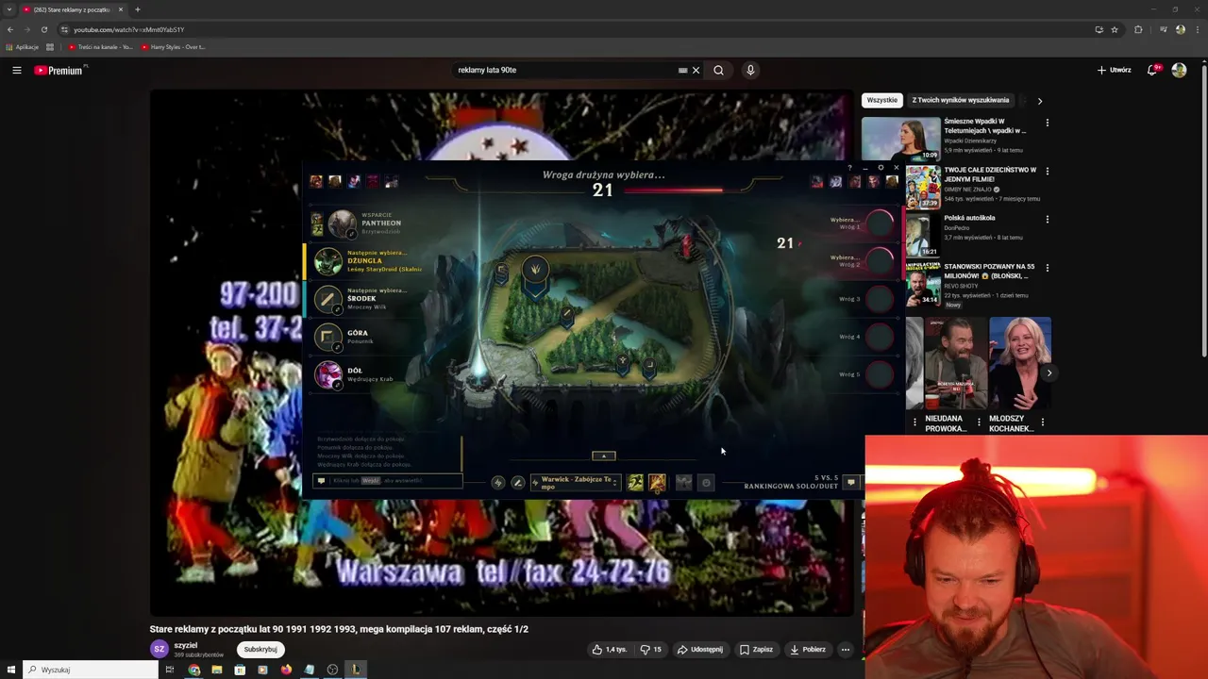
Task: Open options for NIEUDANA PROWOKA short
Action: click(979, 422)
